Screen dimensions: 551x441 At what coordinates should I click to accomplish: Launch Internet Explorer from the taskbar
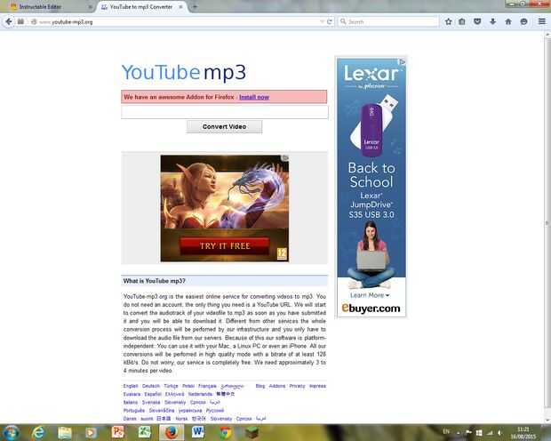click(37, 433)
